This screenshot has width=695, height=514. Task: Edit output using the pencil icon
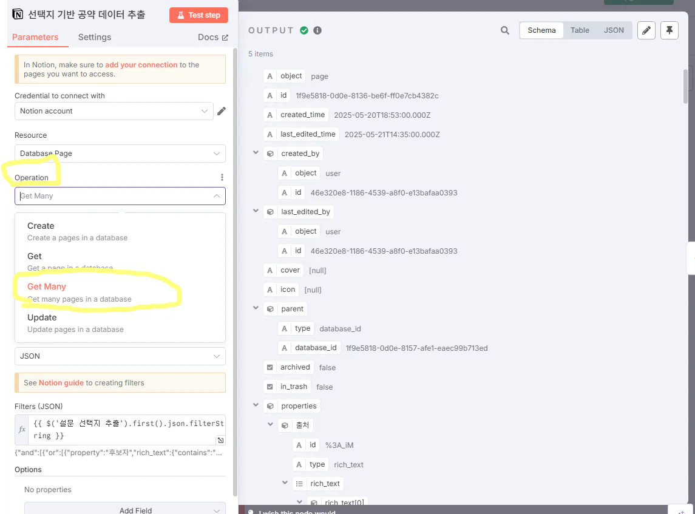(646, 30)
